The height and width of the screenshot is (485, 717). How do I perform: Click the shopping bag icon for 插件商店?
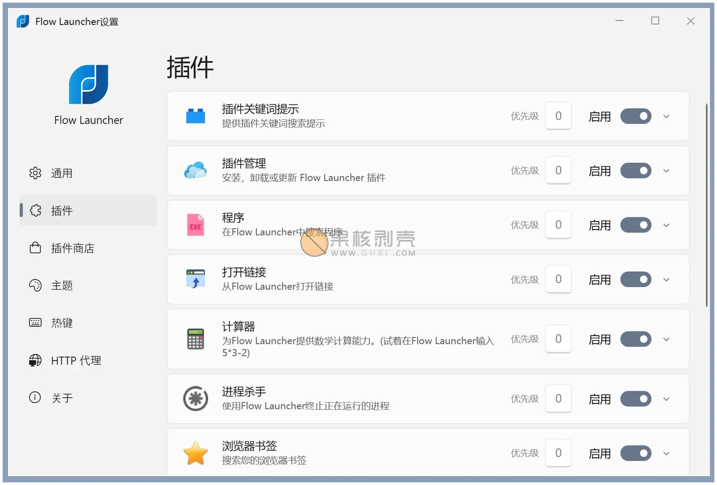(x=35, y=248)
